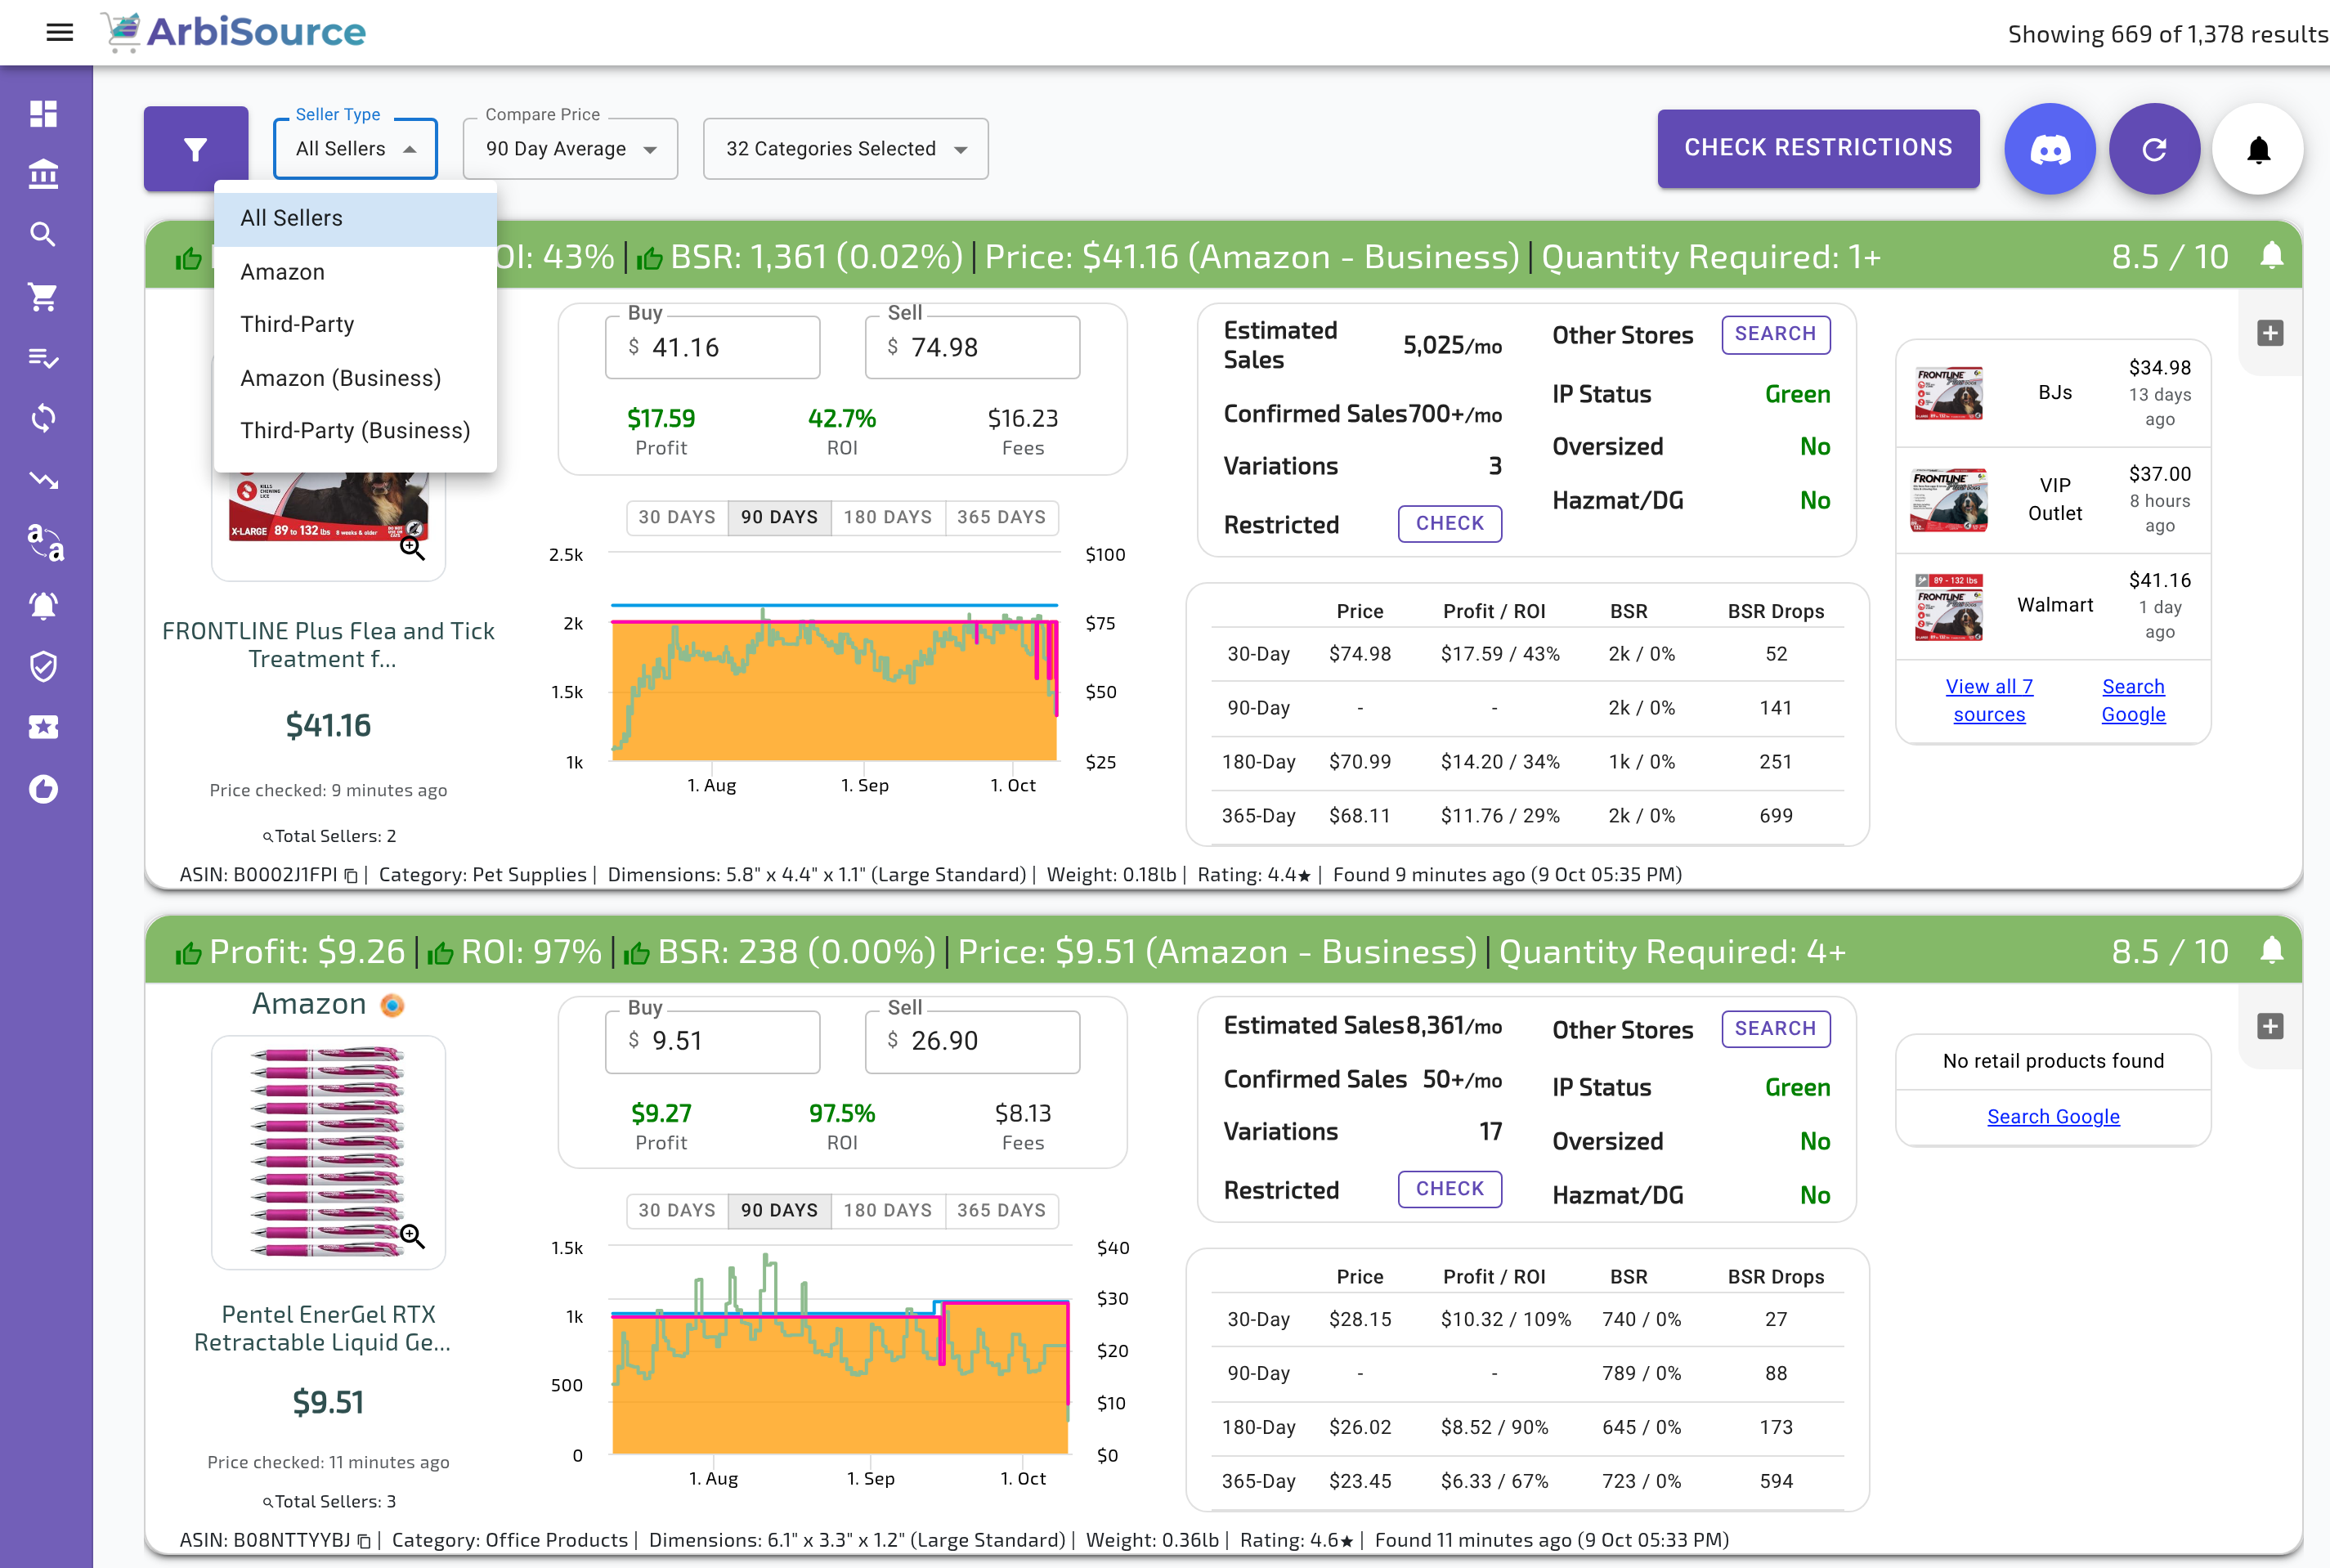Open the hamburger menu

pos(60,32)
